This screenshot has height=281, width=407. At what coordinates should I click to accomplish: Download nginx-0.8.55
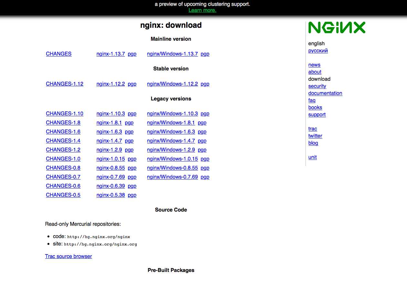[111, 168]
